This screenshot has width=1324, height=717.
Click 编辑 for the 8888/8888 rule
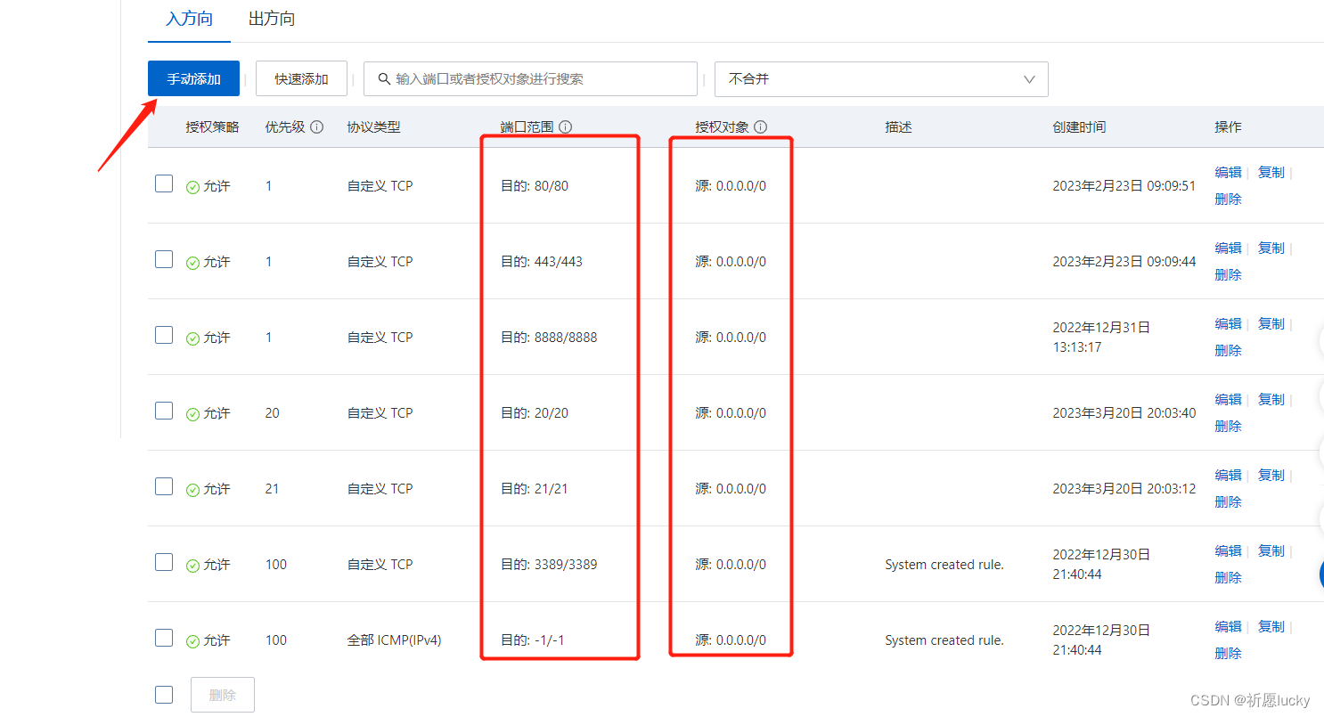[1228, 323]
